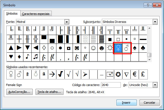Click the Tecla de atalho button
The height and width of the screenshot is (110, 164).
49,92
